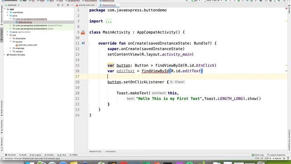Open the Device File Explorer side tab
The width and height of the screenshot is (291, 164).
coord(289,140)
